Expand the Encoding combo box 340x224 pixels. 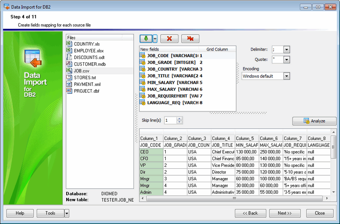coord(286,76)
